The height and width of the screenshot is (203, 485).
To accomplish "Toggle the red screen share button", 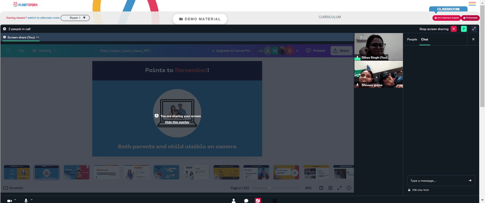I will [258, 201].
